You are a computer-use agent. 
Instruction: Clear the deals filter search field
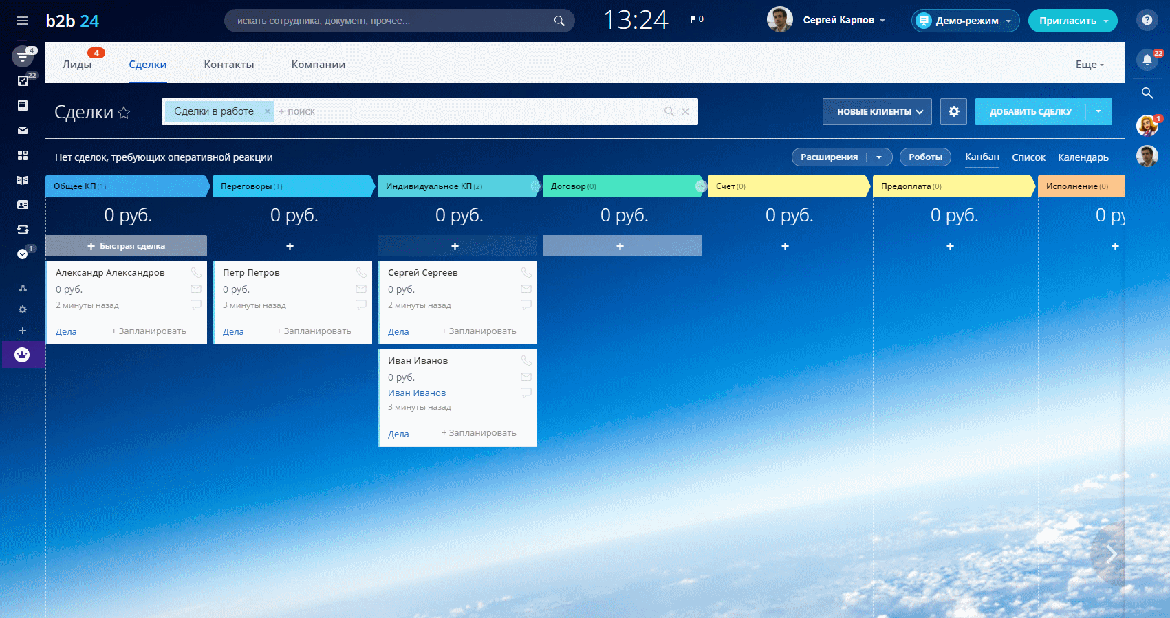pyautogui.click(x=685, y=111)
